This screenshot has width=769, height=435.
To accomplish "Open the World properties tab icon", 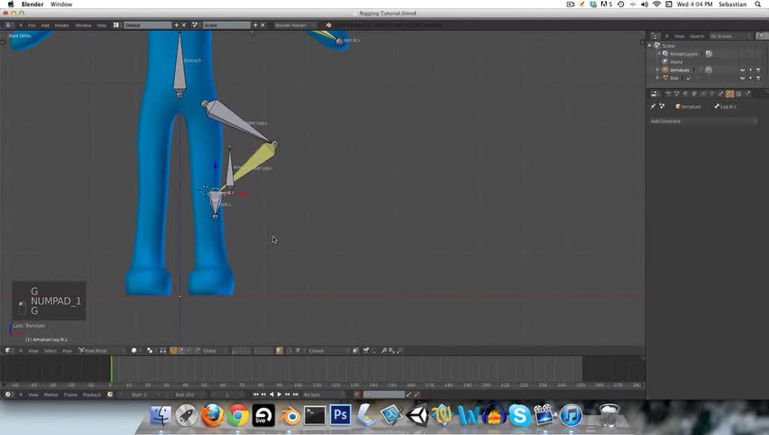I will (x=686, y=93).
